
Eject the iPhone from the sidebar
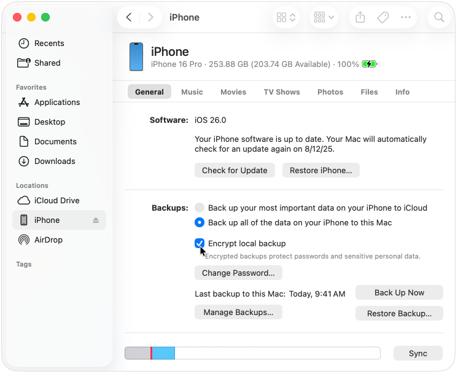tap(96, 220)
